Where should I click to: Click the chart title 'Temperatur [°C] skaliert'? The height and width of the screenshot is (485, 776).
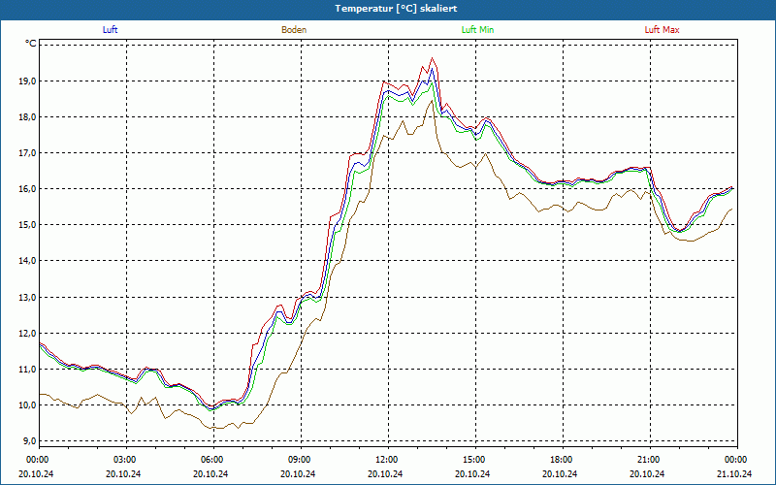(396, 9)
